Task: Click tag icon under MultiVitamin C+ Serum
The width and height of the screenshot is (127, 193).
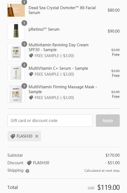Action: pos(31,74)
